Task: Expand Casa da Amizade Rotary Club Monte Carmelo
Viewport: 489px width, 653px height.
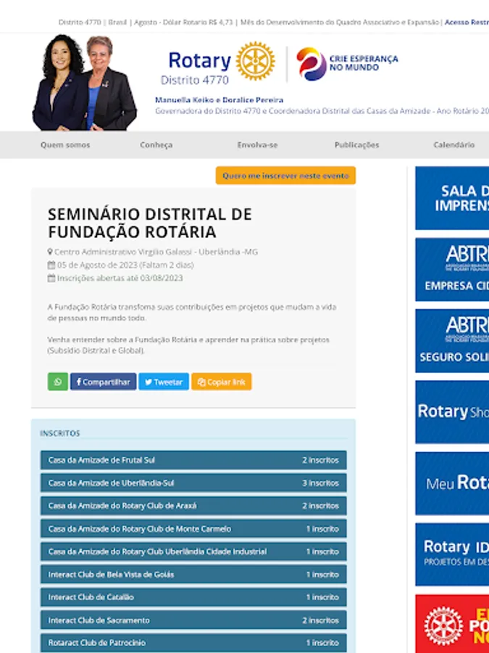Action: 193,528
